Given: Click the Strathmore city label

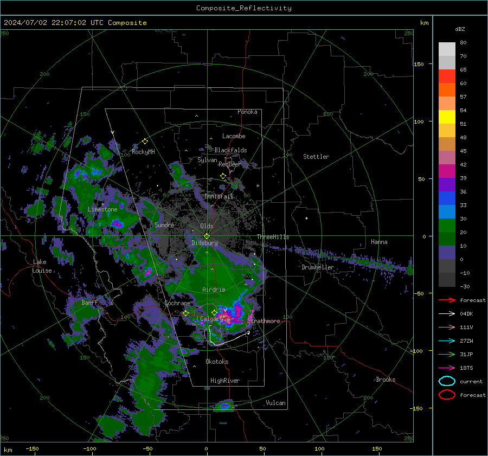Looking at the screenshot, I should pos(264,321).
